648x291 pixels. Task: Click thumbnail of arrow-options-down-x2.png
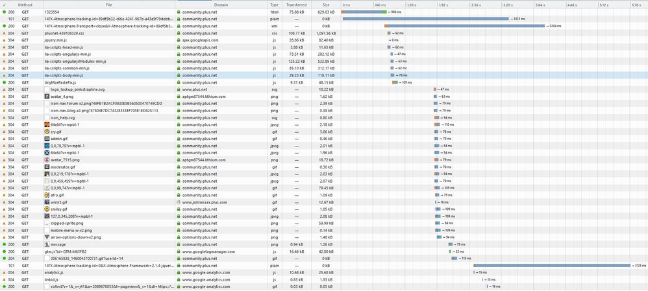click(47, 237)
